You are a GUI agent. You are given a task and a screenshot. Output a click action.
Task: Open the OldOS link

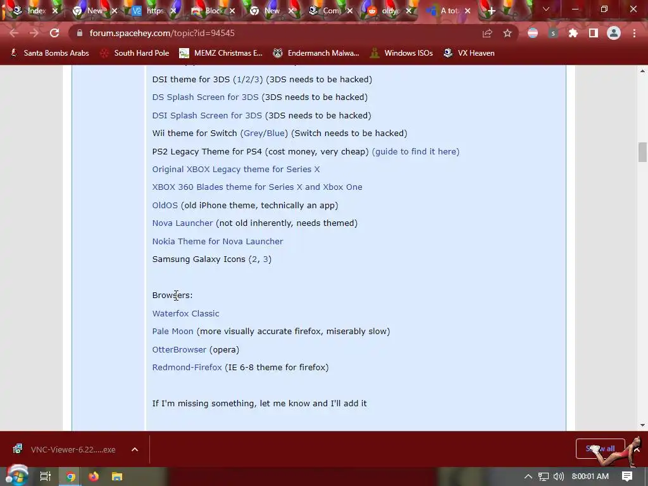[165, 205]
